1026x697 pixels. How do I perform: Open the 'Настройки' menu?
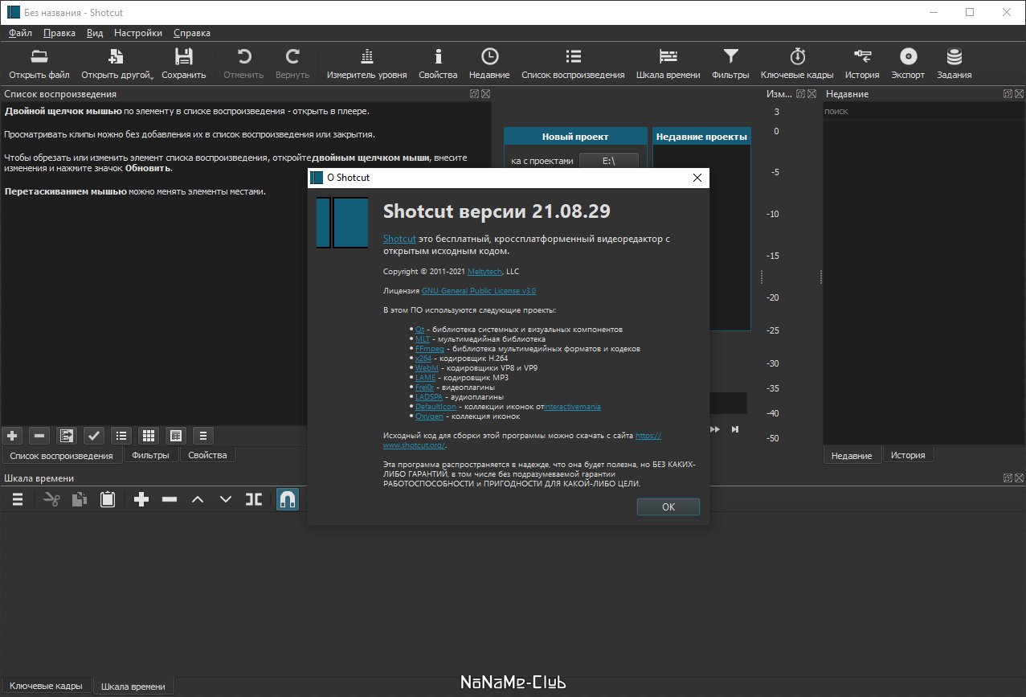point(138,33)
